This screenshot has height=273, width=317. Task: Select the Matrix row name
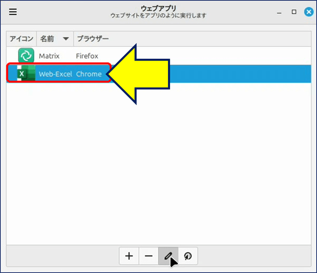point(49,56)
